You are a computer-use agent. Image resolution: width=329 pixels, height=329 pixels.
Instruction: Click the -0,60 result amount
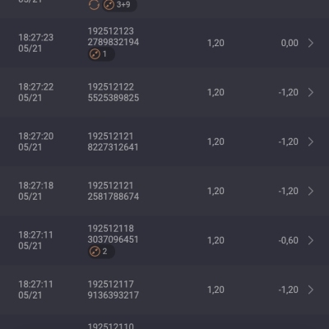coord(288,240)
